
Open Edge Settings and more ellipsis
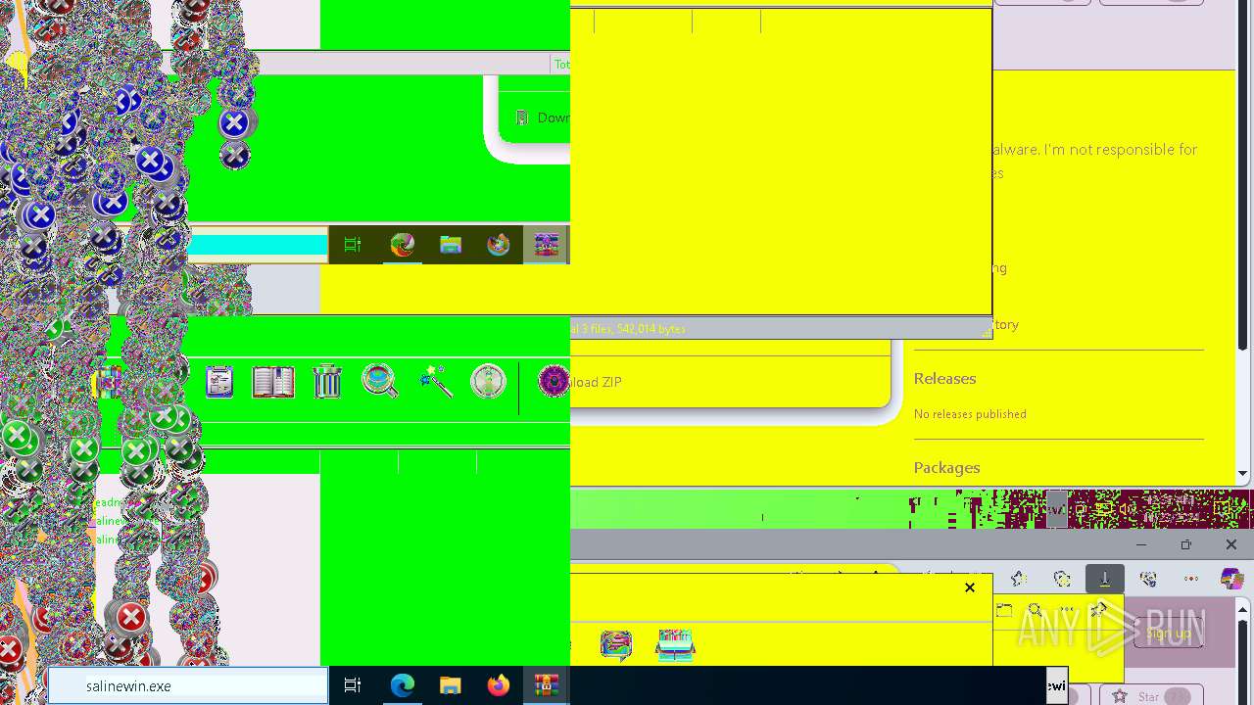[1191, 579]
